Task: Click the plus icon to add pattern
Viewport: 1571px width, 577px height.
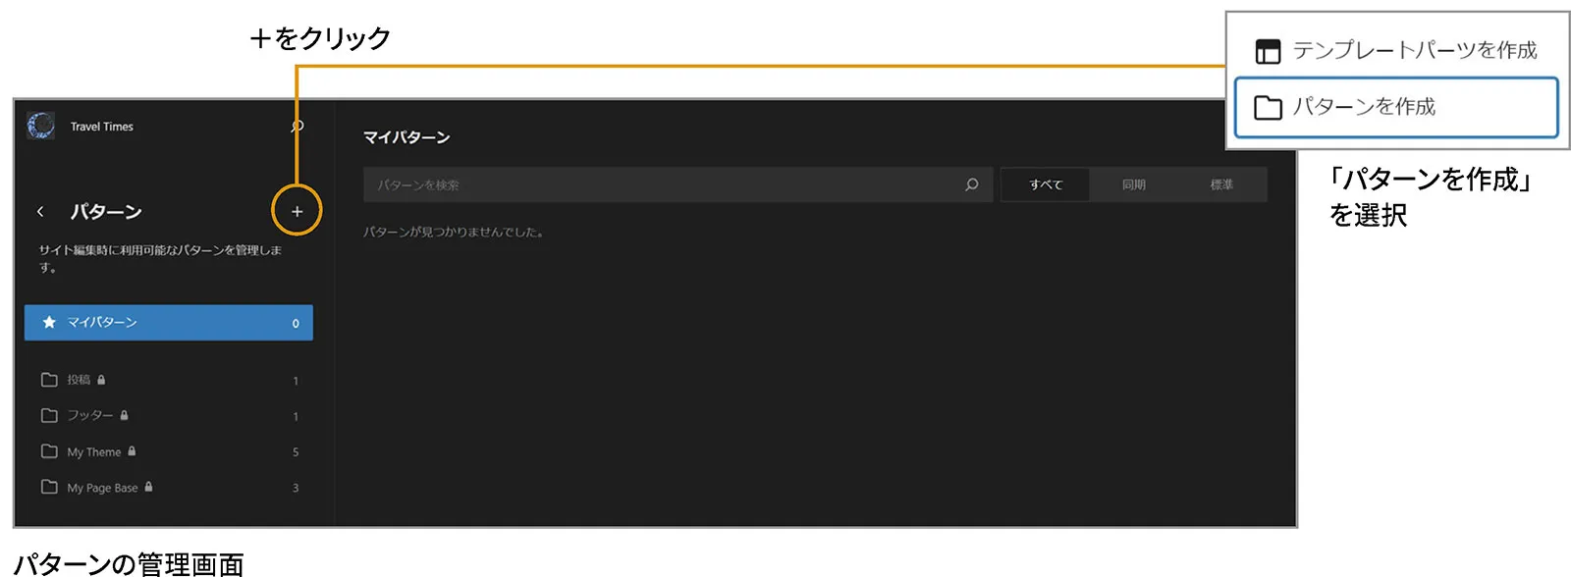Action: pos(297,211)
